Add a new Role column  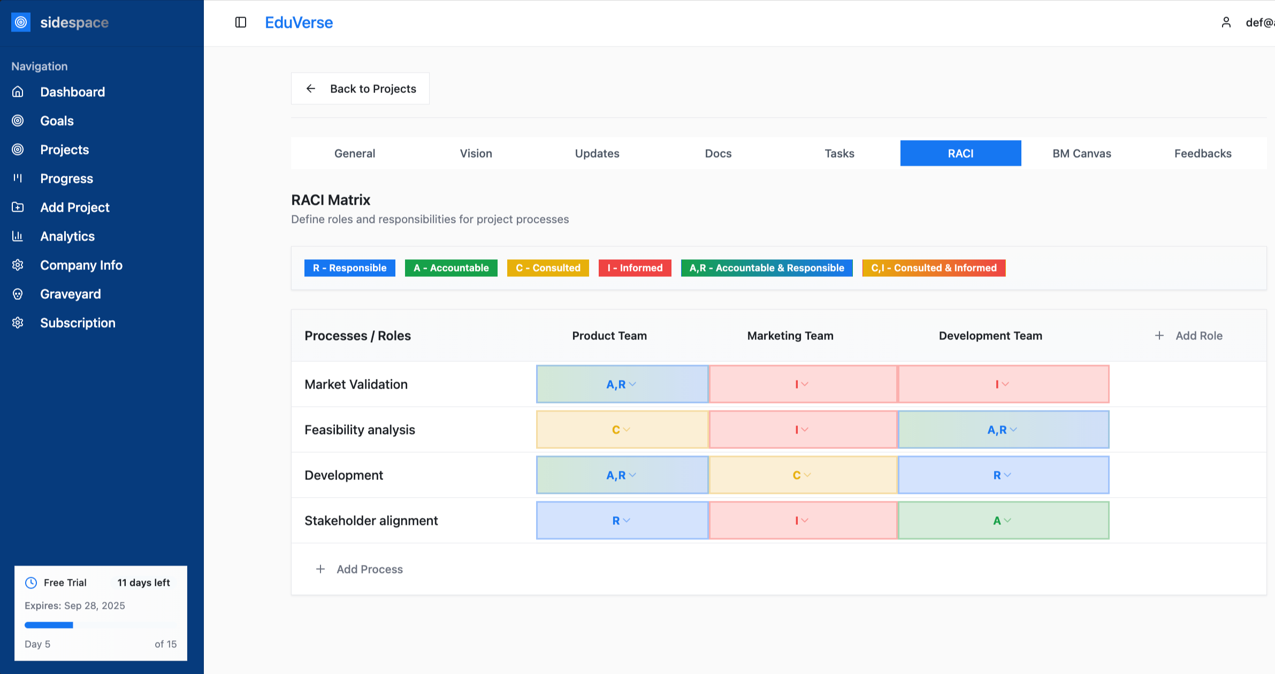tap(1189, 336)
